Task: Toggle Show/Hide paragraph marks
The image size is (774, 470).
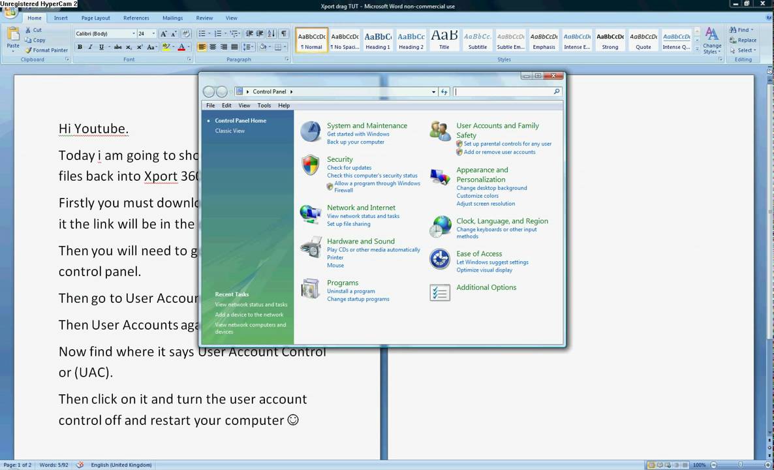Action: (x=284, y=33)
